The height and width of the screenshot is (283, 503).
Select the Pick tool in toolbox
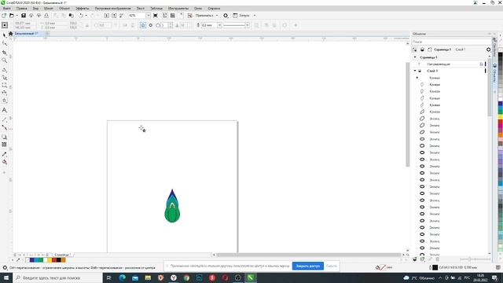point(5,35)
